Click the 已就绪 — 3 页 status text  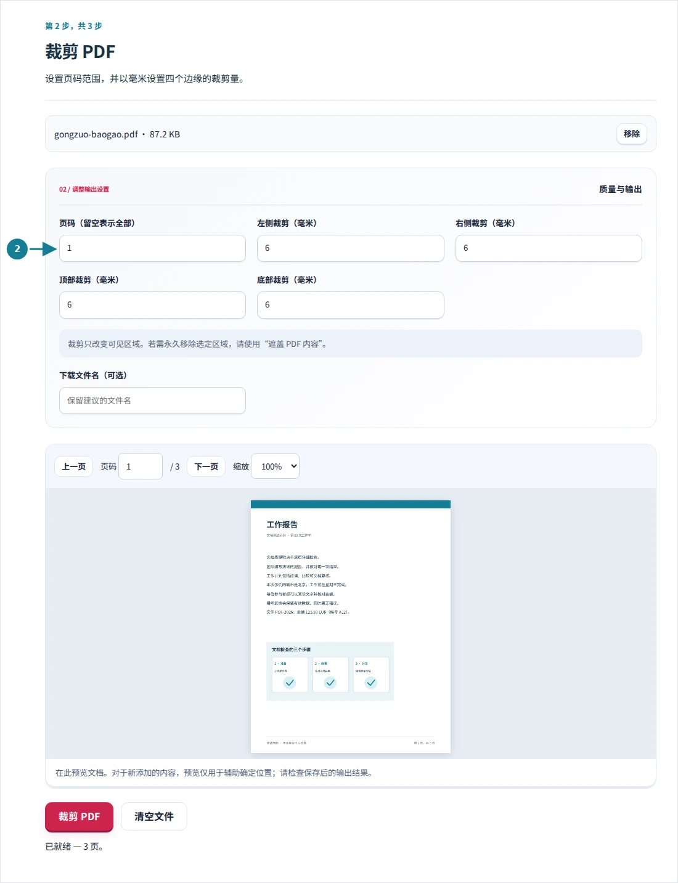pos(74,847)
